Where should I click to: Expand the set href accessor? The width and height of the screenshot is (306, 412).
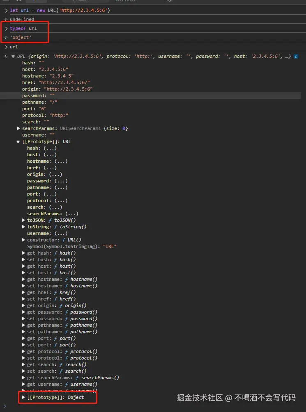click(x=23, y=299)
